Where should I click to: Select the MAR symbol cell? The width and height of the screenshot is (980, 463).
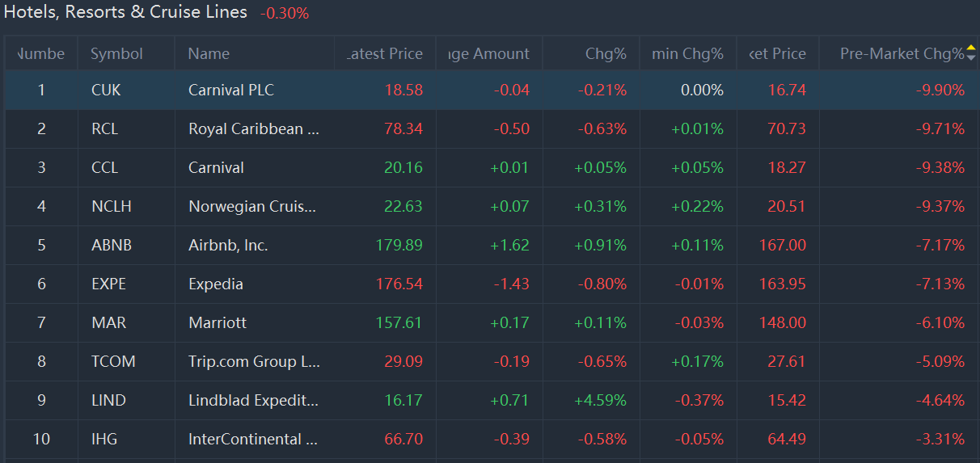tap(107, 322)
